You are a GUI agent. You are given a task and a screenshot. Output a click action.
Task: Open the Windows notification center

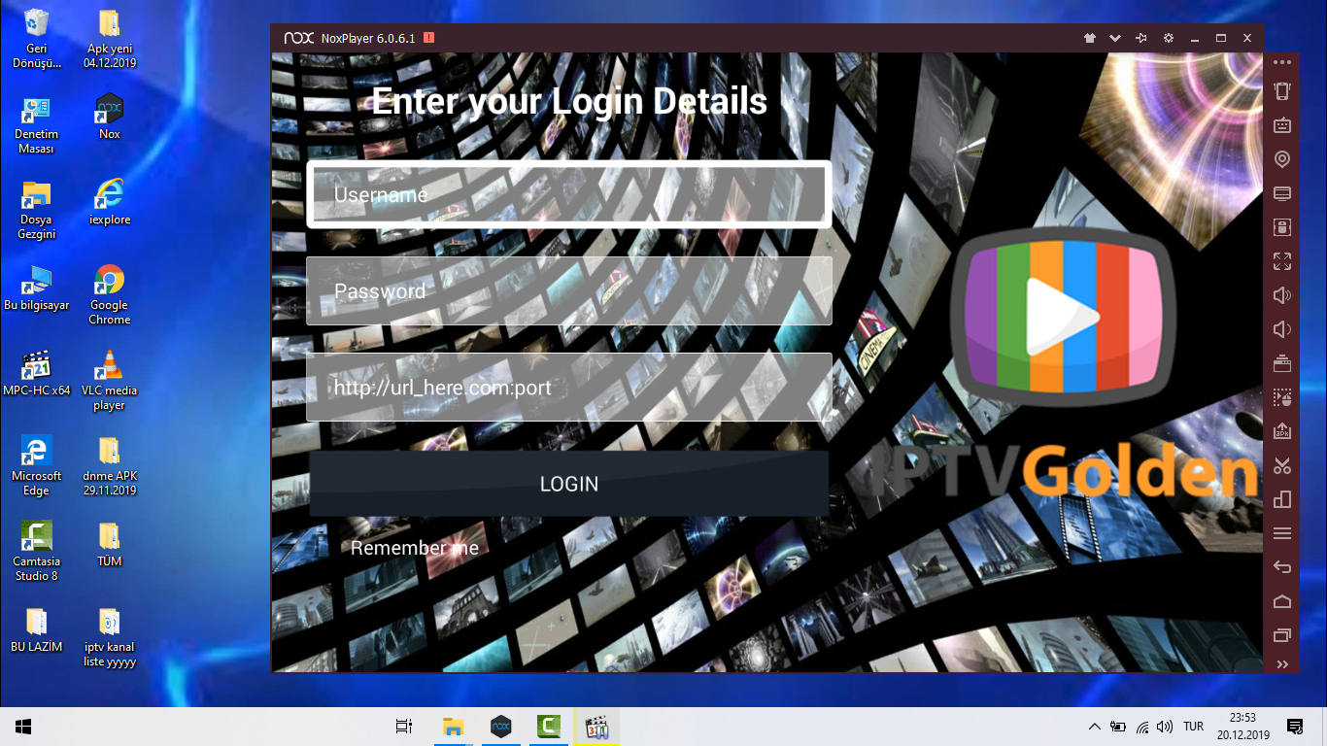tap(1295, 727)
